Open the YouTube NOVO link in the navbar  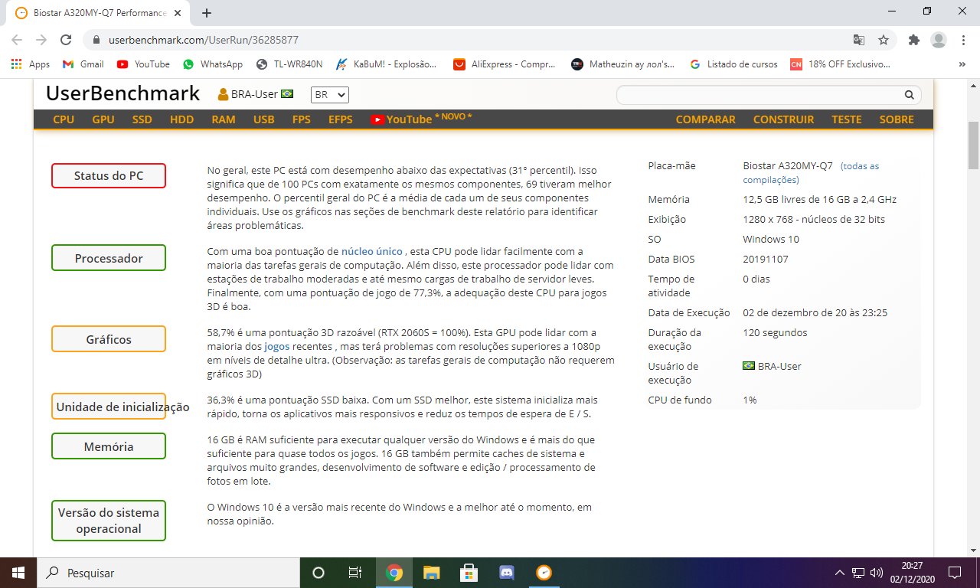[421, 119]
